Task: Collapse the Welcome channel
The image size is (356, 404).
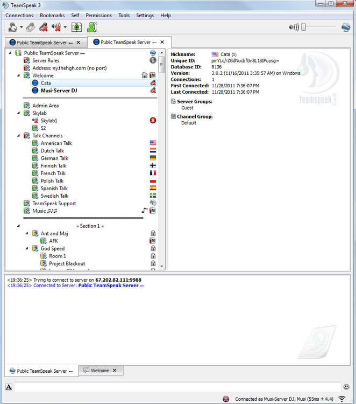Action: click(18, 75)
